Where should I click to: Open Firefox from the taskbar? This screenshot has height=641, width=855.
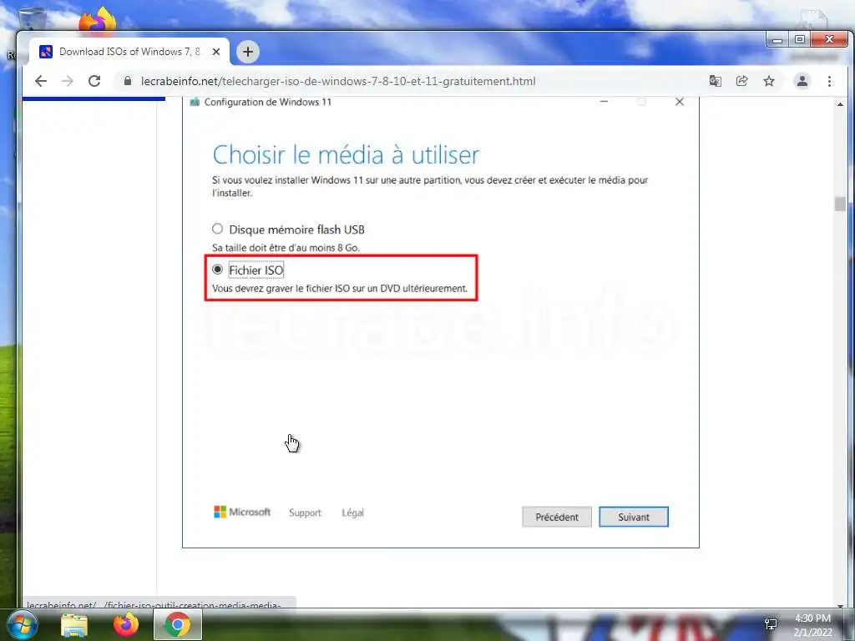[x=126, y=624]
